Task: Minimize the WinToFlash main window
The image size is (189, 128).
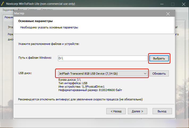Action: (x=162, y=4)
